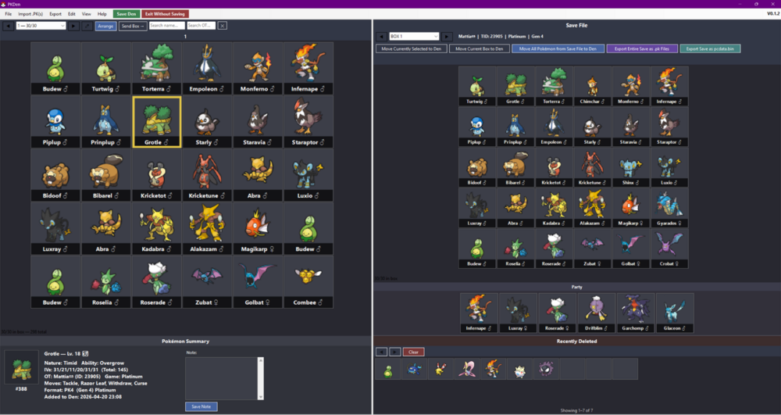Open the Import .PK(s) menu
The width and height of the screenshot is (781, 415).
coord(30,14)
